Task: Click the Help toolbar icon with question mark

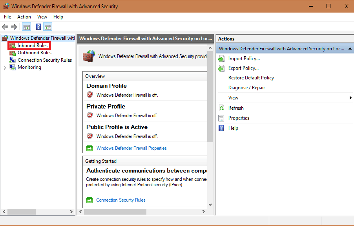Action: click(x=38, y=27)
